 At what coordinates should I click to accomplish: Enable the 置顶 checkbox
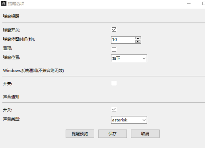pyautogui.click(x=114, y=49)
